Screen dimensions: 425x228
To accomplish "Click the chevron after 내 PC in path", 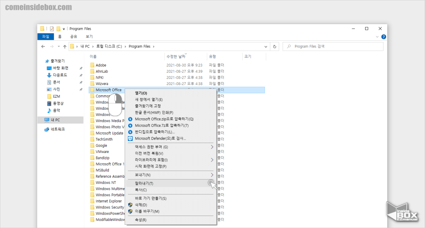I will (93, 46).
